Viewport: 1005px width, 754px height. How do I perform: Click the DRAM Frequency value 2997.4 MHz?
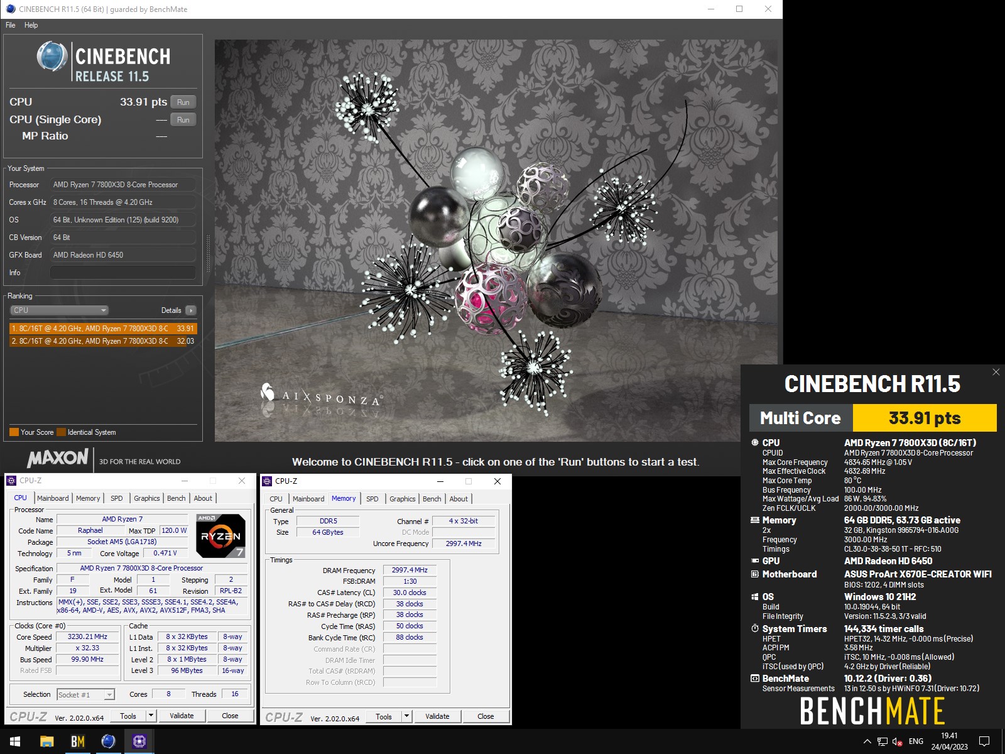(x=410, y=570)
